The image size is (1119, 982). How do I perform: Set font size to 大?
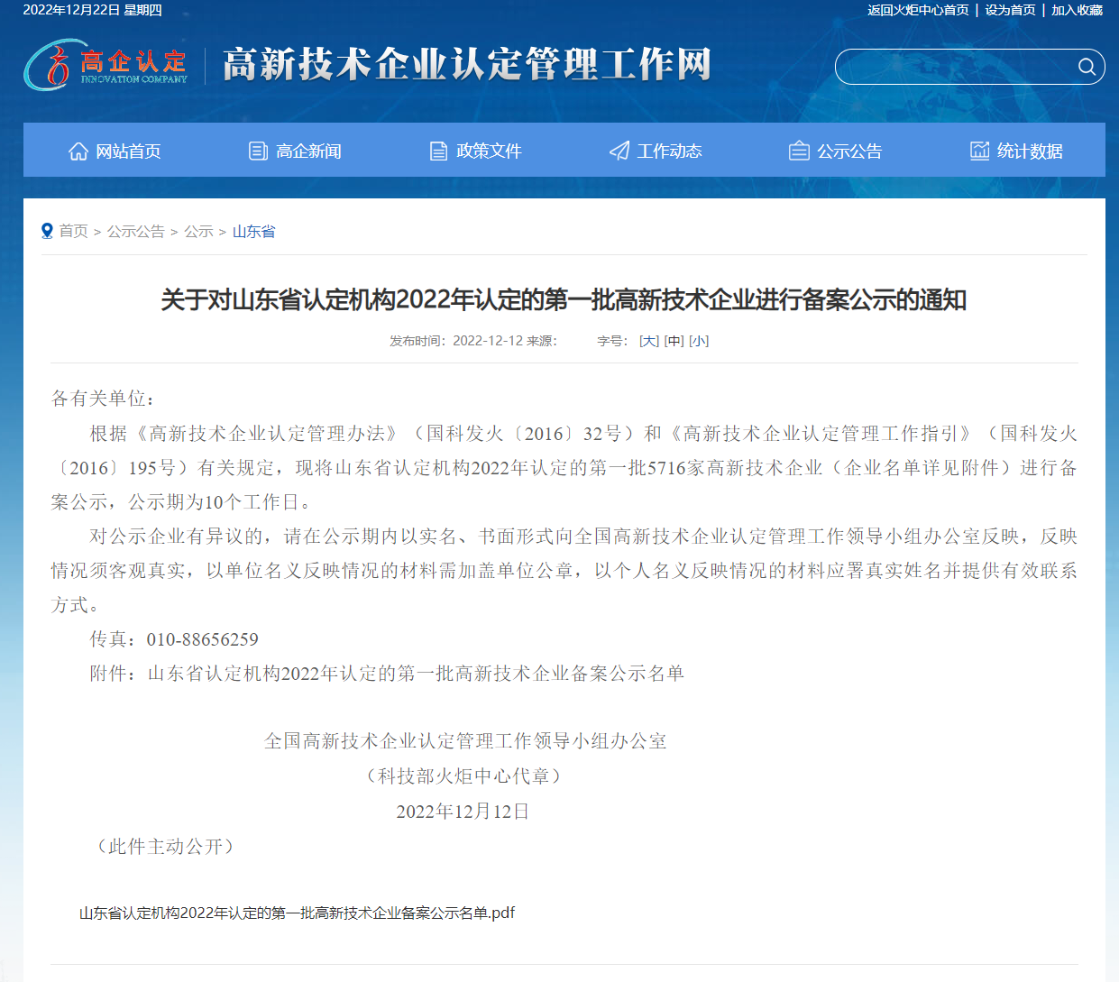649,341
